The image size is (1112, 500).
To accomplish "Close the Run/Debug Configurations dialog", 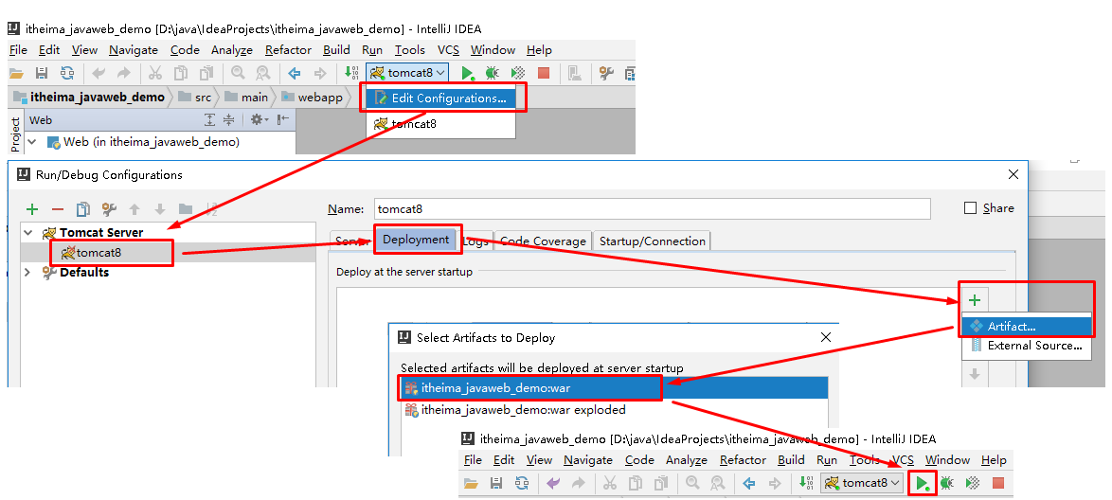I will pos(1014,174).
